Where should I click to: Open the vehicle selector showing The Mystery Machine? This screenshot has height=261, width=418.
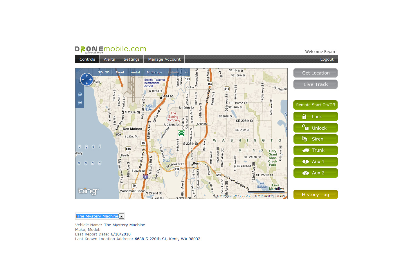(x=100, y=216)
